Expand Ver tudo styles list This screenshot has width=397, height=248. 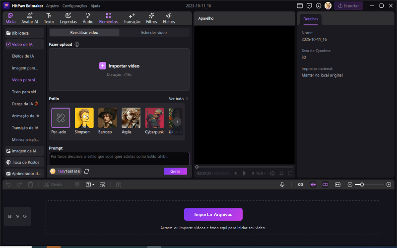tap(179, 99)
